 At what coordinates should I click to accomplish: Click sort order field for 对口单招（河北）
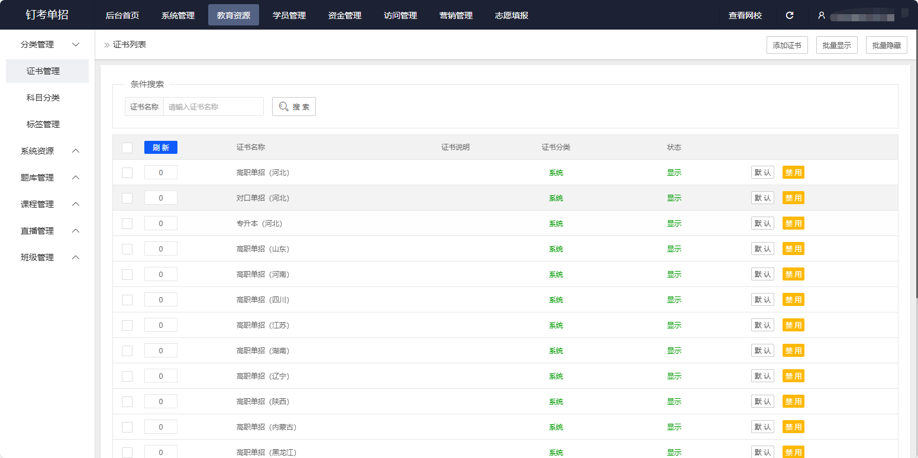[161, 198]
